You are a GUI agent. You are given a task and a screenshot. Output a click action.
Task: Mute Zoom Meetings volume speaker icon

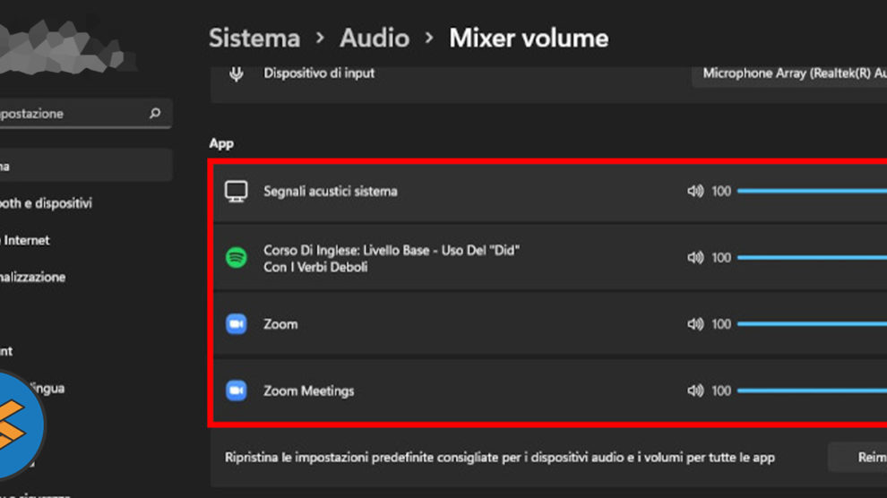(x=695, y=391)
